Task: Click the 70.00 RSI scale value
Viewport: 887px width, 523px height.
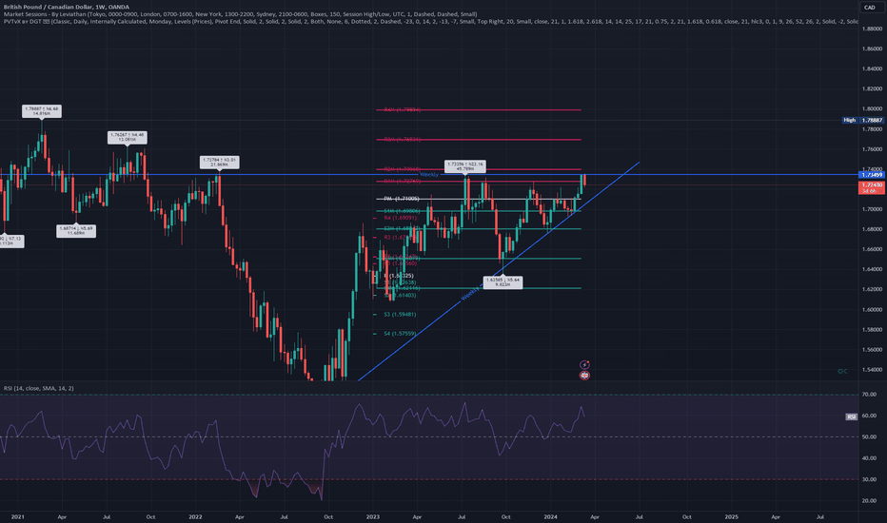Action: click(869, 394)
